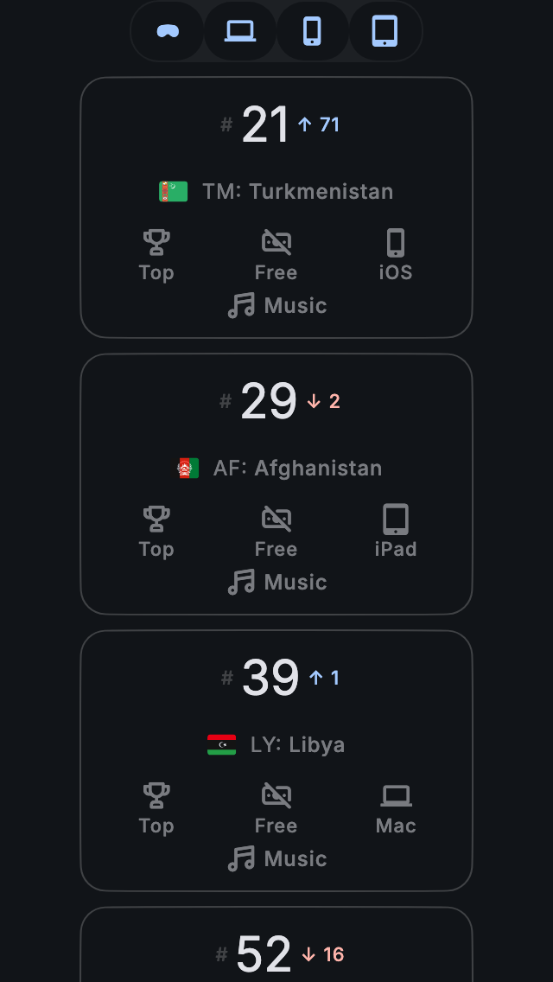Click the iPad icon in Afghanistan card
The height and width of the screenshot is (982, 553).
point(396,520)
